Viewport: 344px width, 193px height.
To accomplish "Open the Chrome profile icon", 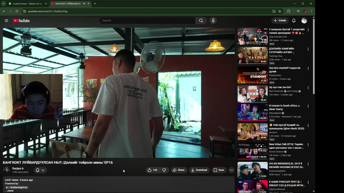I will click(304, 11).
